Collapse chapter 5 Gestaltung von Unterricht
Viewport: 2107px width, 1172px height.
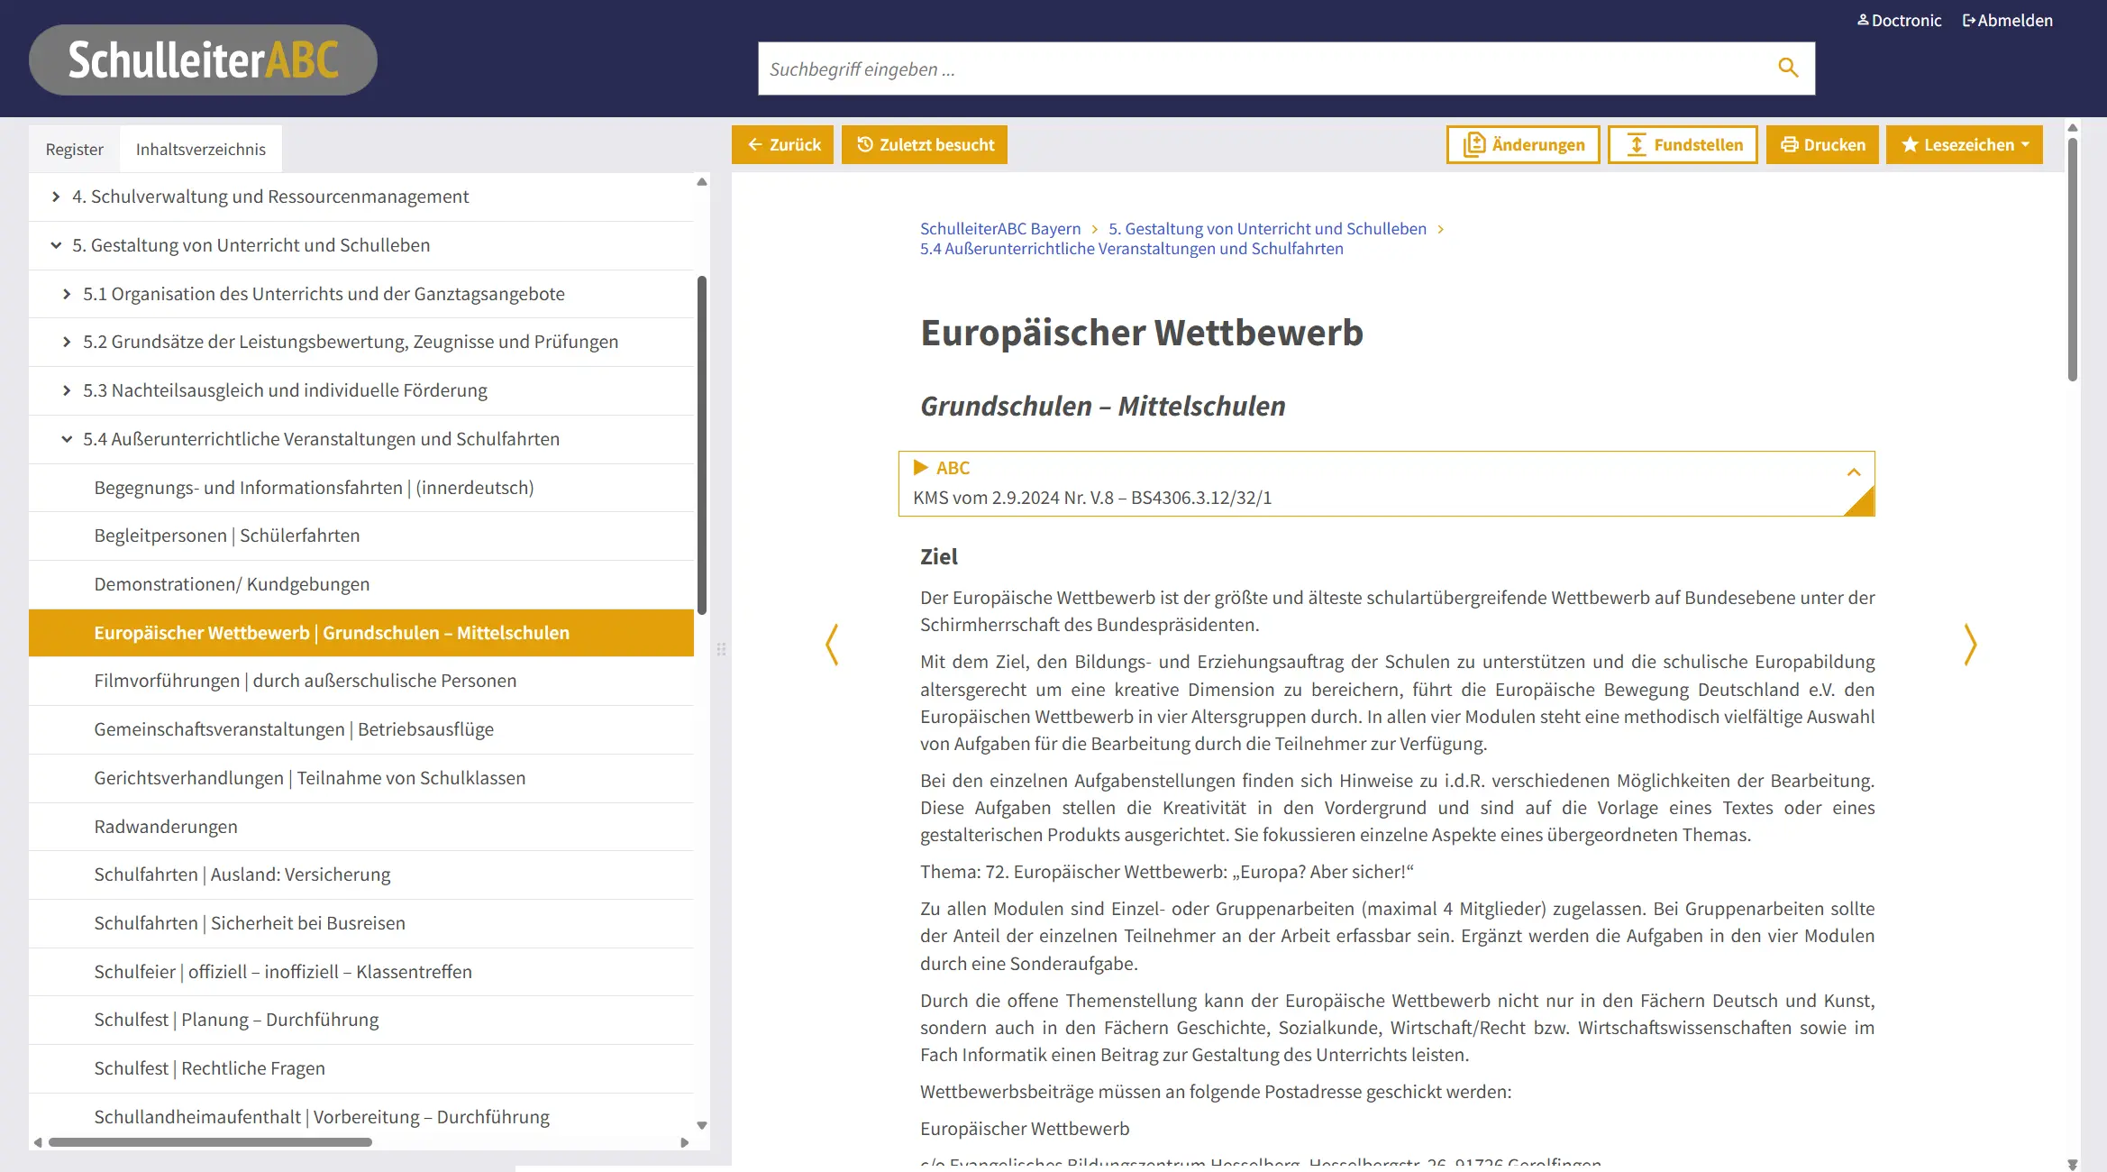click(56, 245)
